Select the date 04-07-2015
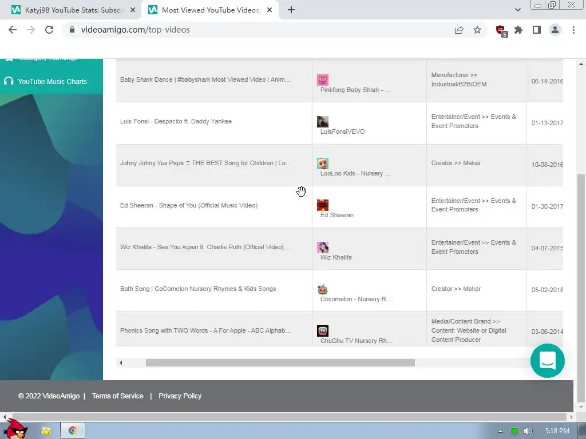 coord(547,248)
